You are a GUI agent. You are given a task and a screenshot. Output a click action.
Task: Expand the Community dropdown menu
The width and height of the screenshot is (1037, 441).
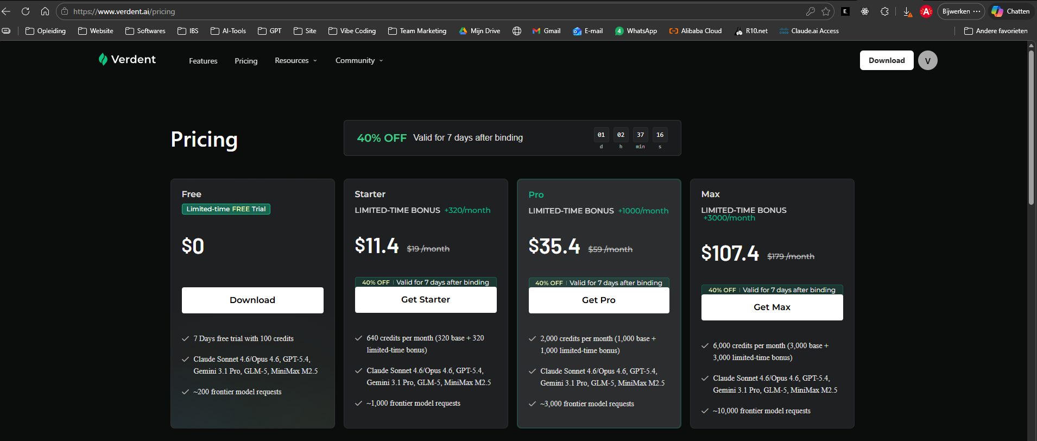click(359, 60)
